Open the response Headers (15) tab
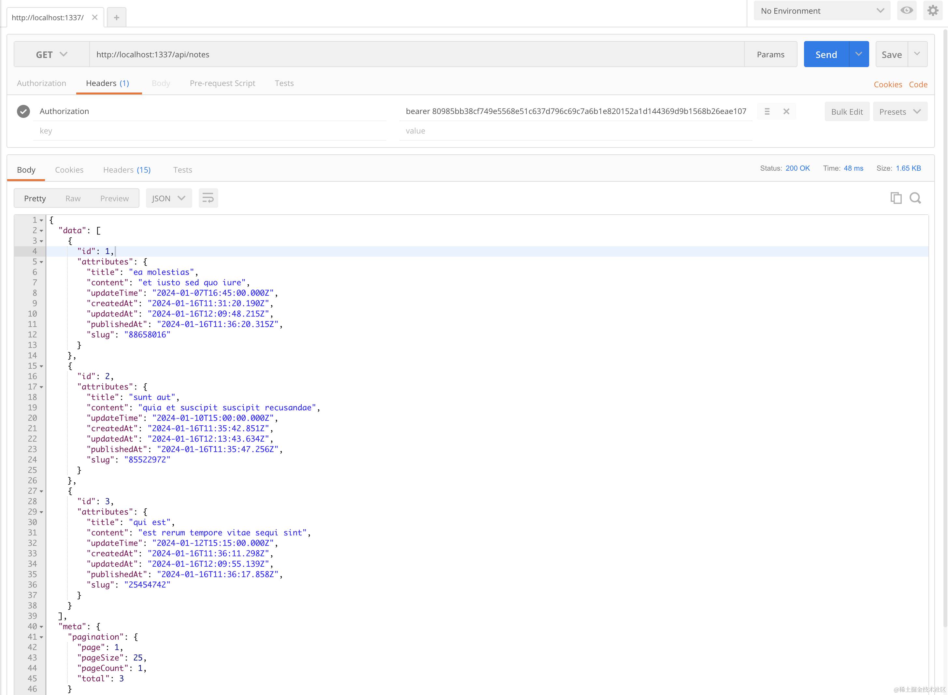 pyautogui.click(x=127, y=170)
